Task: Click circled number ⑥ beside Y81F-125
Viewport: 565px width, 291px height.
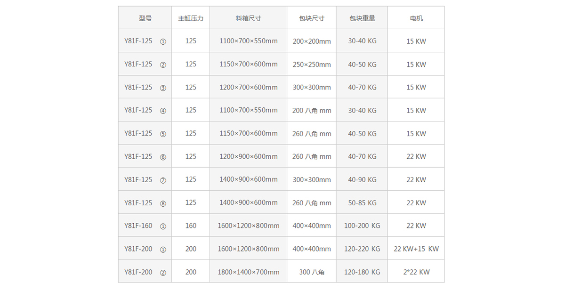Action: click(163, 157)
